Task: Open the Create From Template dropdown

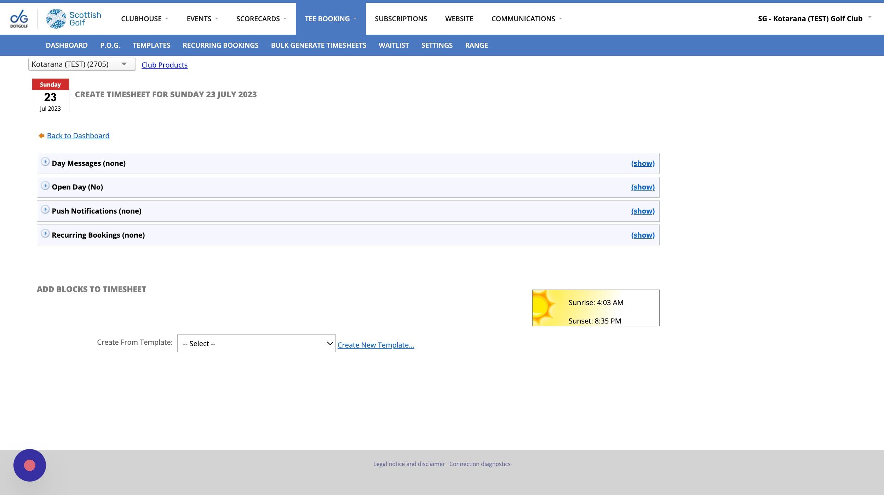Action: point(256,343)
